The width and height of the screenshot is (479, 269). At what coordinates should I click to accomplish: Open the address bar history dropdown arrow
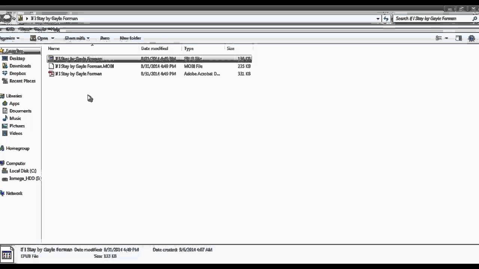378,18
